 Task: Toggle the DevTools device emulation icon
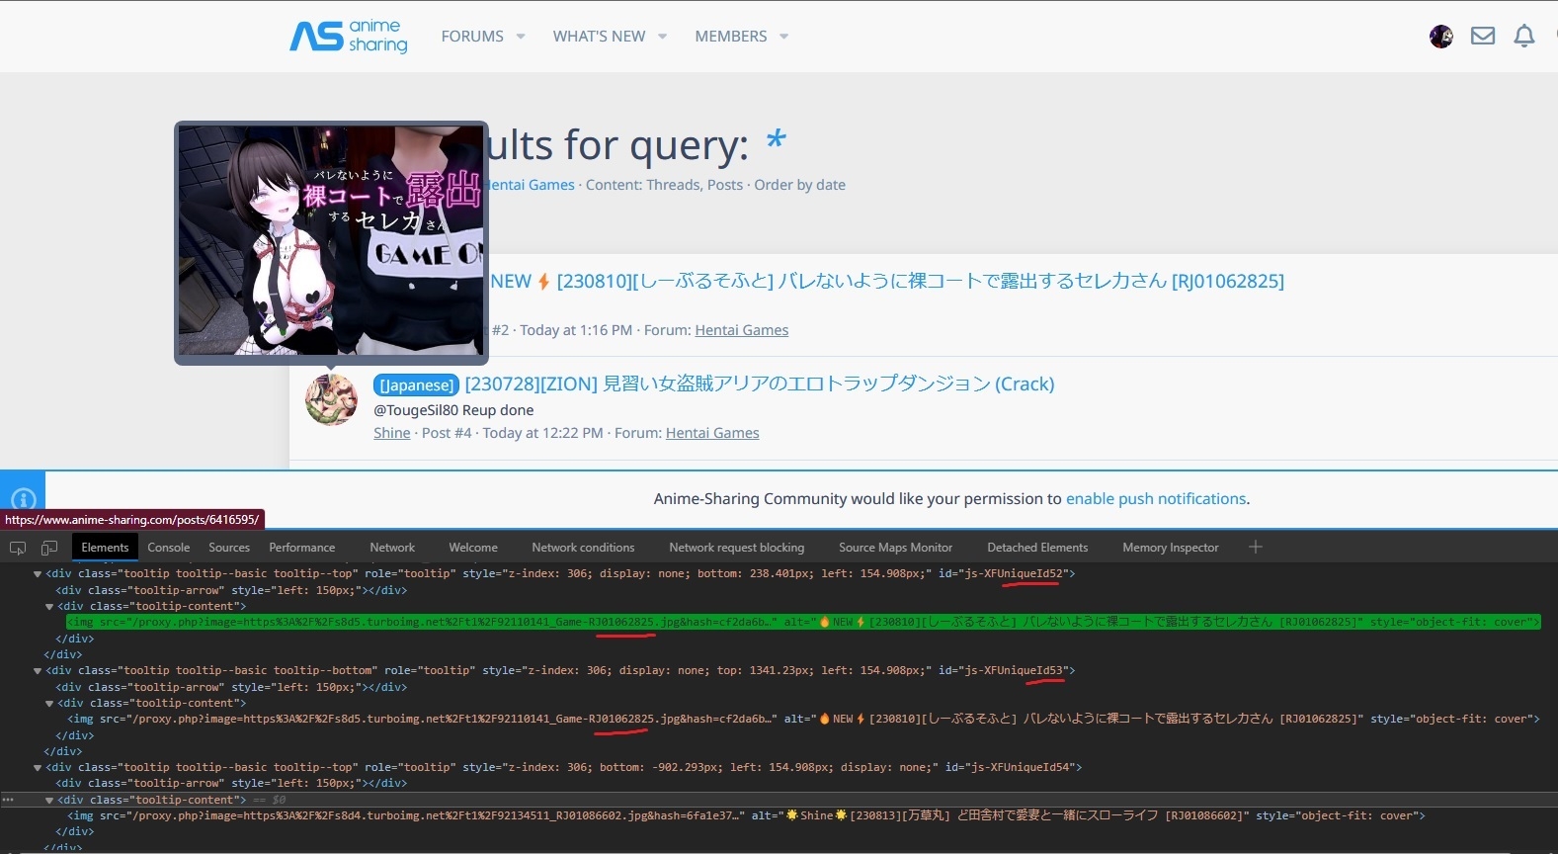pos(49,548)
